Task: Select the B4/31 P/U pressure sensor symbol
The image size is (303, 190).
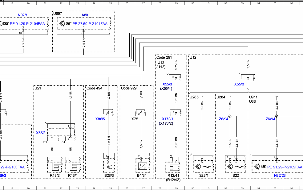Action: (143, 166)
